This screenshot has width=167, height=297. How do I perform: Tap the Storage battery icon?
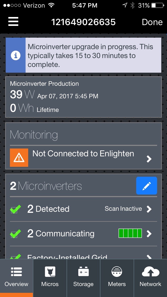(x=83, y=272)
